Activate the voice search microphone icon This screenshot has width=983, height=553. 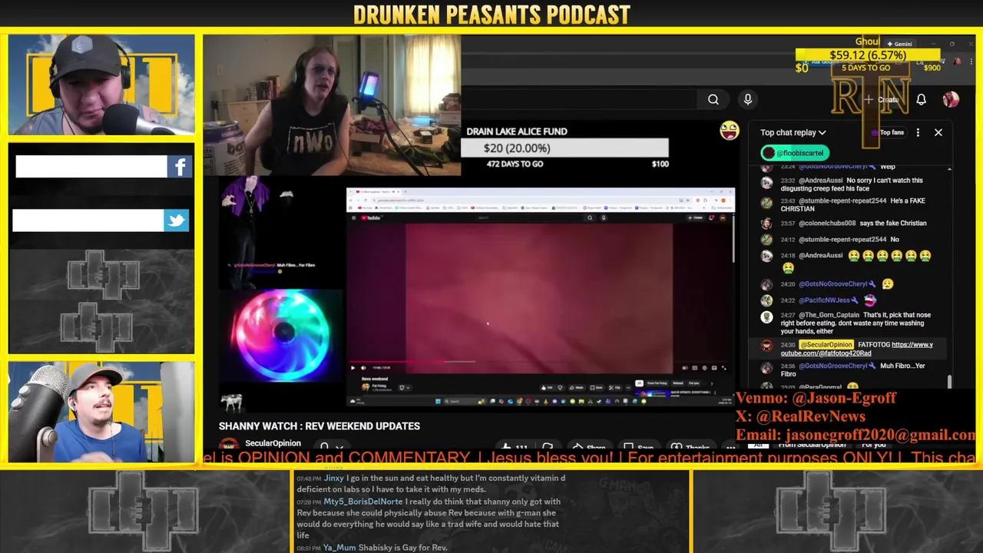[747, 99]
